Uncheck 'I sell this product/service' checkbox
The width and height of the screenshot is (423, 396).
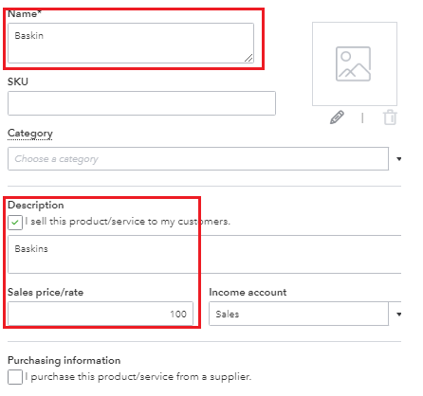[x=15, y=223]
